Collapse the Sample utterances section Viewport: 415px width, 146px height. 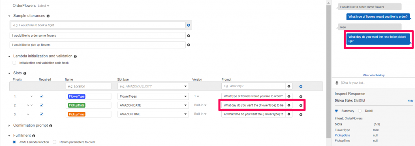9,16
